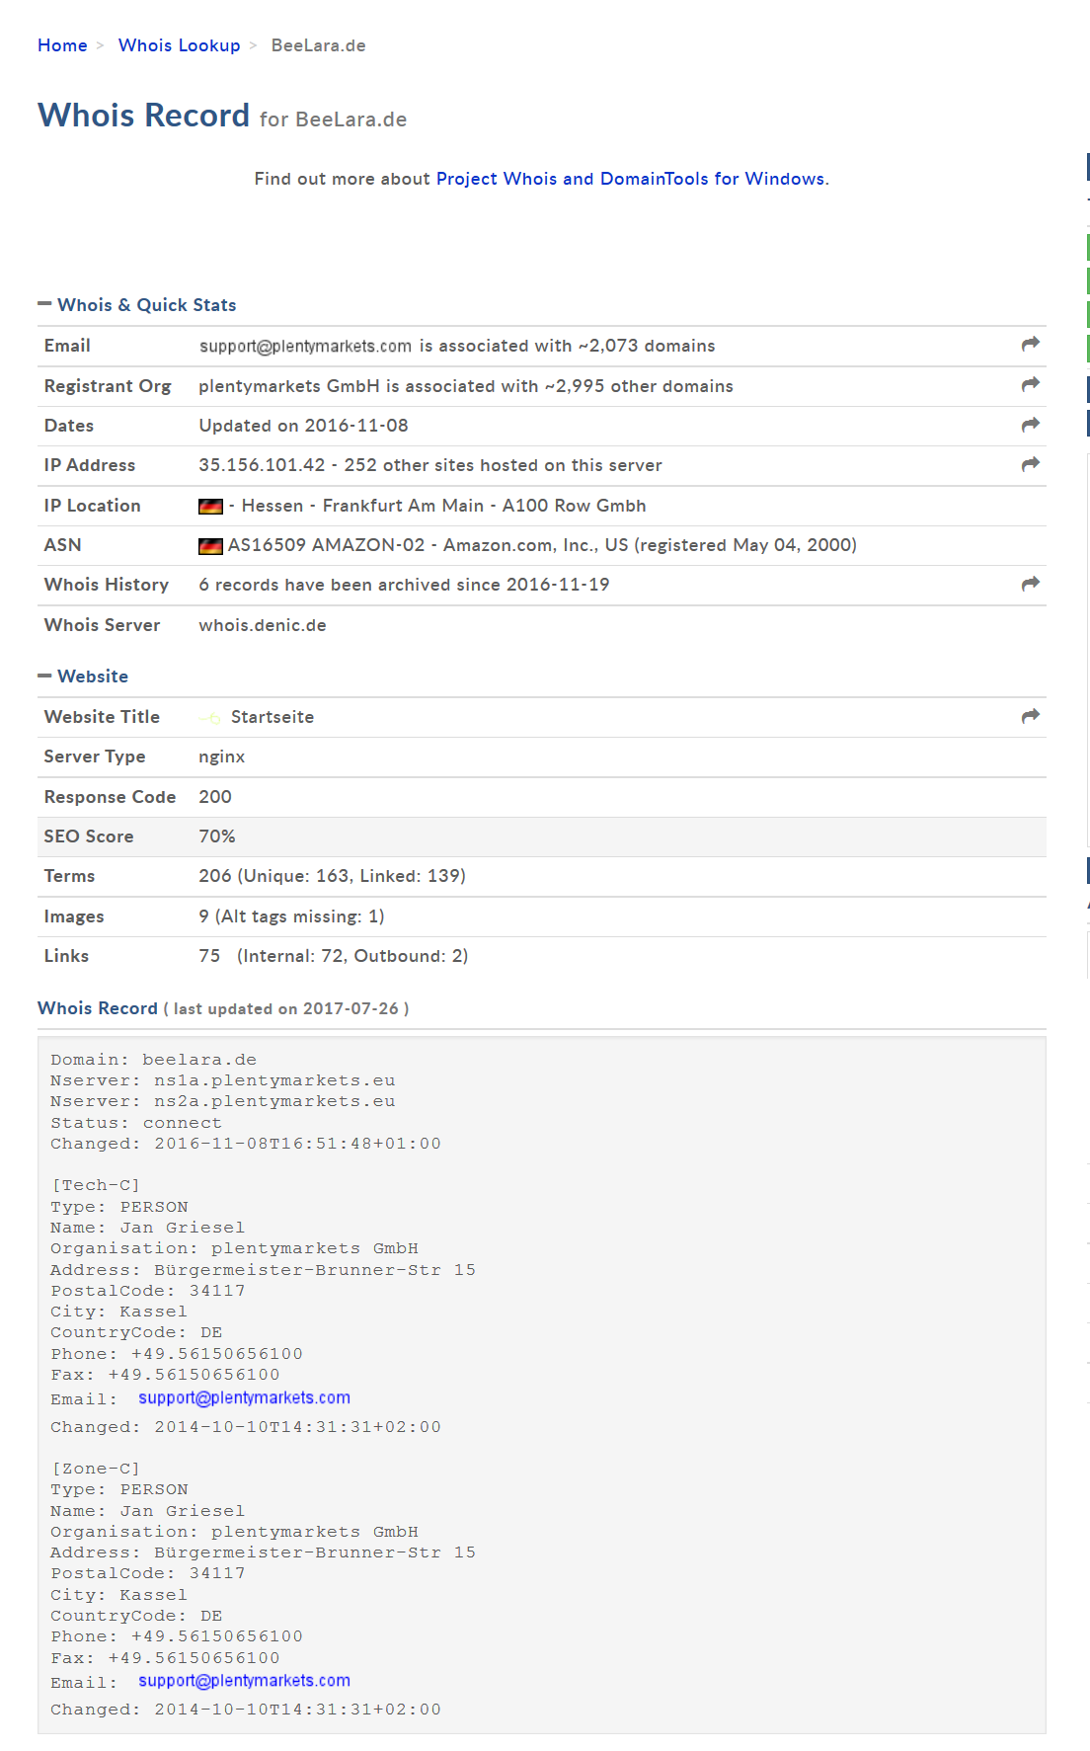
Task: Click the Tech-C support@plentymarkets.com email link
Action: [x=244, y=1397]
